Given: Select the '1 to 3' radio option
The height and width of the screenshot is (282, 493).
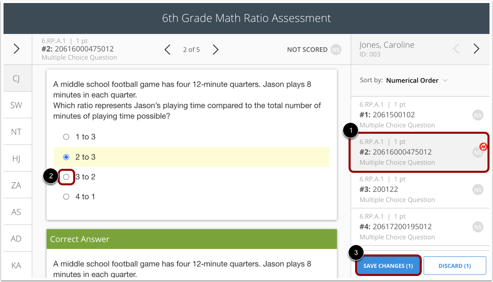Looking at the screenshot, I should 66,137.
